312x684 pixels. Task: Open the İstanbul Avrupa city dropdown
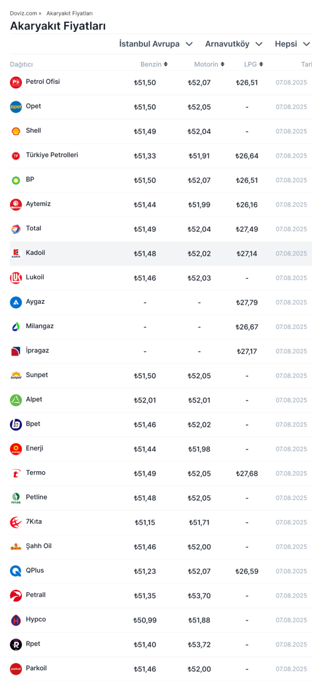click(156, 44)
